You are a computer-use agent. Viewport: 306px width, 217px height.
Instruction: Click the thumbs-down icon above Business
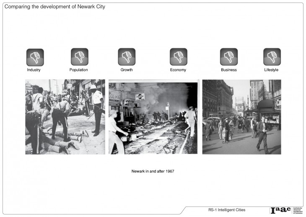pyautogui.click(x=229, y=57)
